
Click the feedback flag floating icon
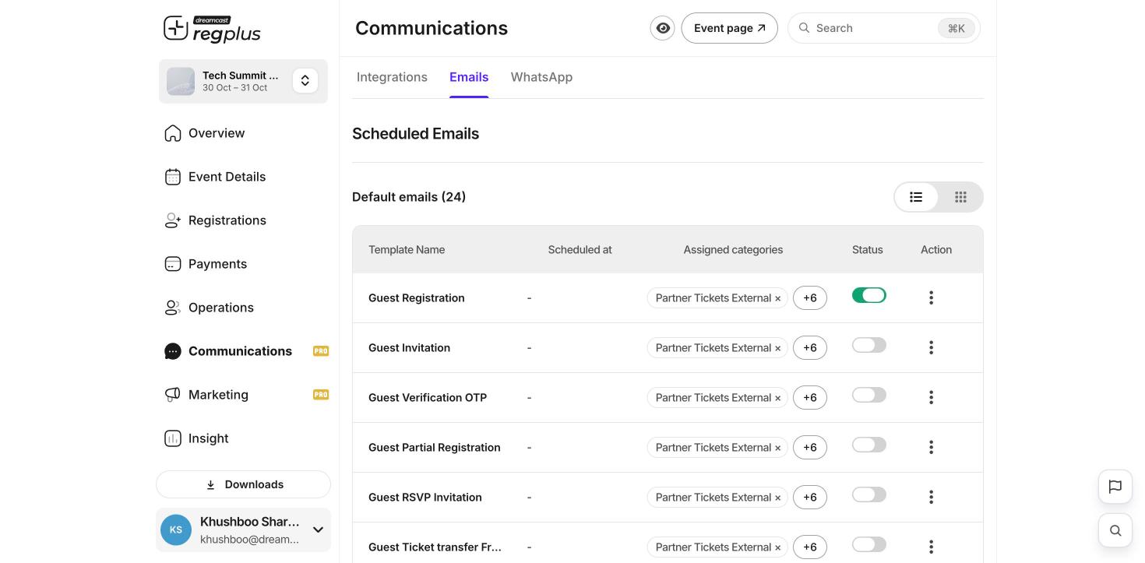[x=1115, y=487]
